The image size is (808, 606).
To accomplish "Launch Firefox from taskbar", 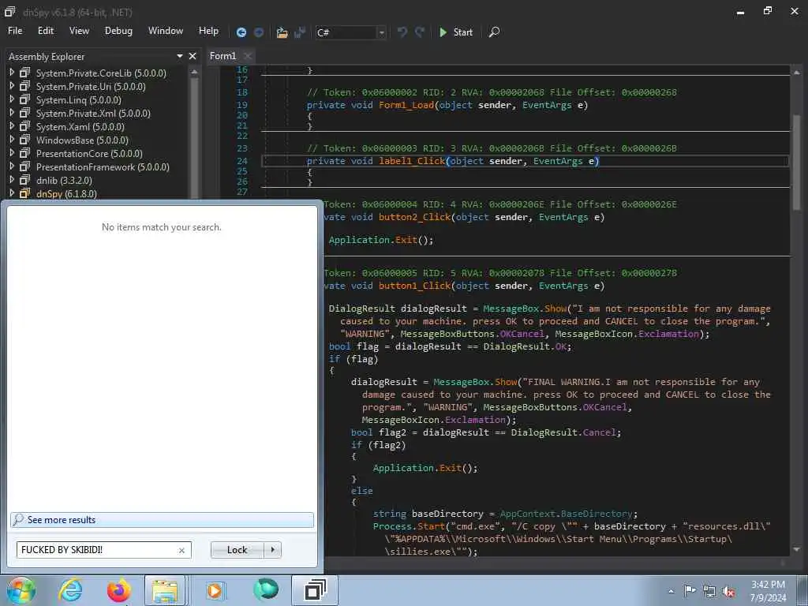I will tap(118, 590).
